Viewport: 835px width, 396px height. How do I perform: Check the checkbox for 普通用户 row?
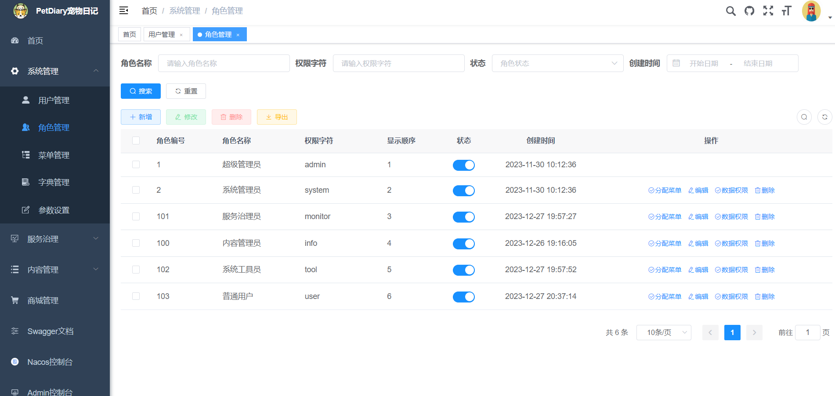(x=136, y=296)
